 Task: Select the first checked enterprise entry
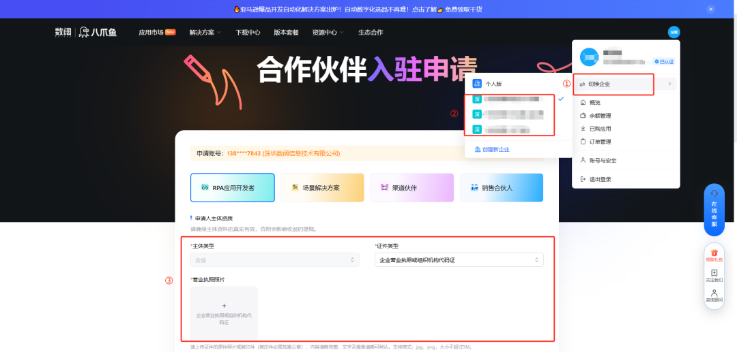pos(518,99)
